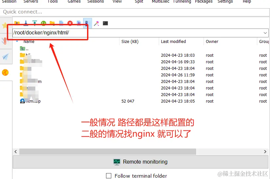Open the Servers menu

tap(31, 2)
